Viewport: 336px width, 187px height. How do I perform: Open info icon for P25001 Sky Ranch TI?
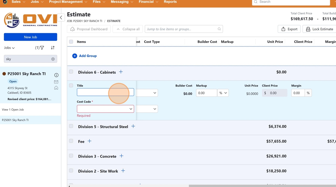click(x=56, y=75)
